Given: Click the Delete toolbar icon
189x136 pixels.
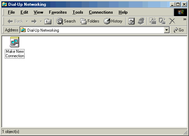Looking at the screenshot, I should click(x=172, y=21).
